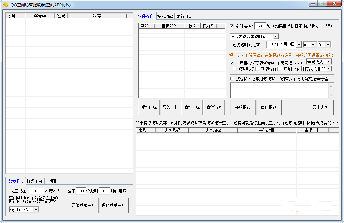Enable the 访客昵称 checkbox
The image size is (344, 223).
click(235, 69)
